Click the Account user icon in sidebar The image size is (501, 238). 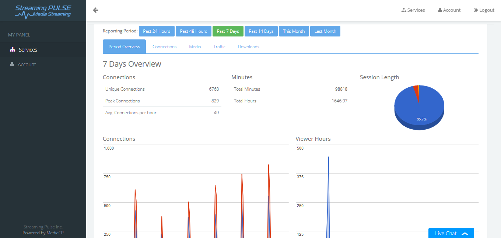[x=12, y=64]
